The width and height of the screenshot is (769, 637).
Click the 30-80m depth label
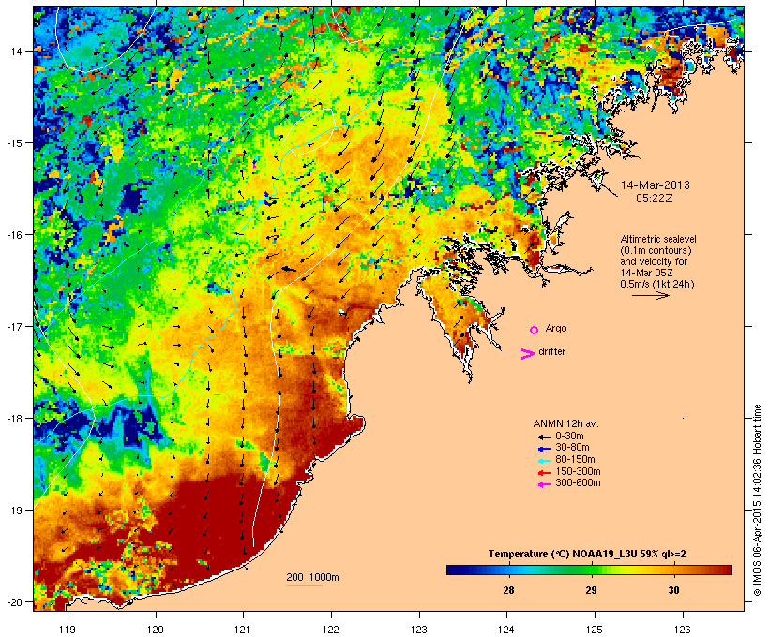tap(572, 448)
